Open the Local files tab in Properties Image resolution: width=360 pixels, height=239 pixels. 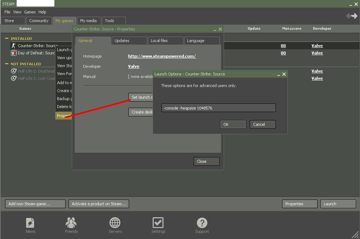click(166, 41)
